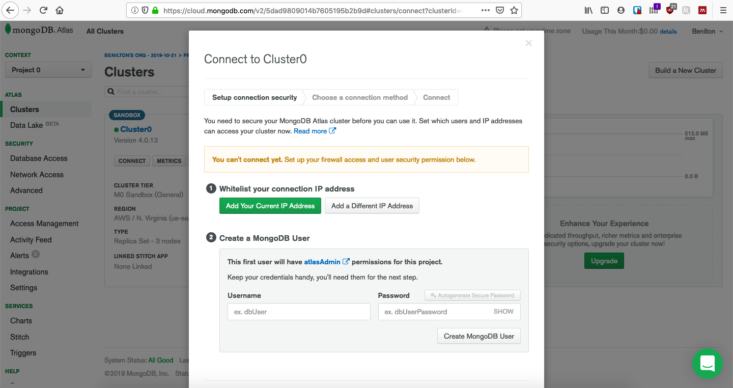Click the green Upgrade button
733x388 pixels.
pos(604,261)
